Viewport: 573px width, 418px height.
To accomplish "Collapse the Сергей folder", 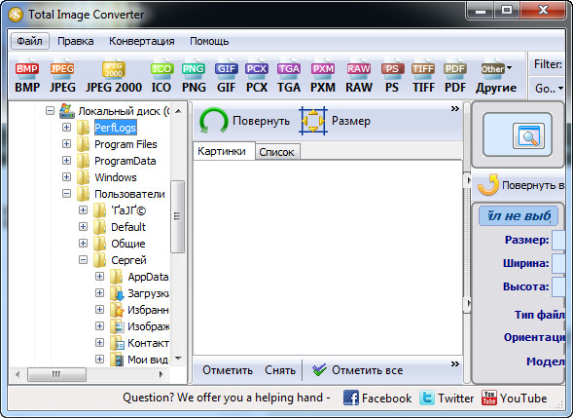I will pyautogui.click(x=84, y=260).
